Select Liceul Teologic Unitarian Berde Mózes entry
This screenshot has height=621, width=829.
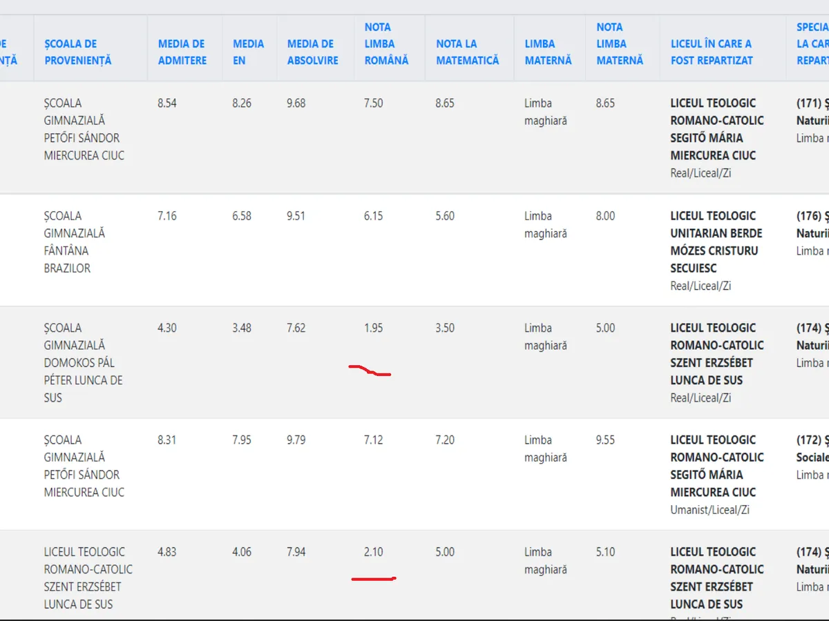[716, 241]
